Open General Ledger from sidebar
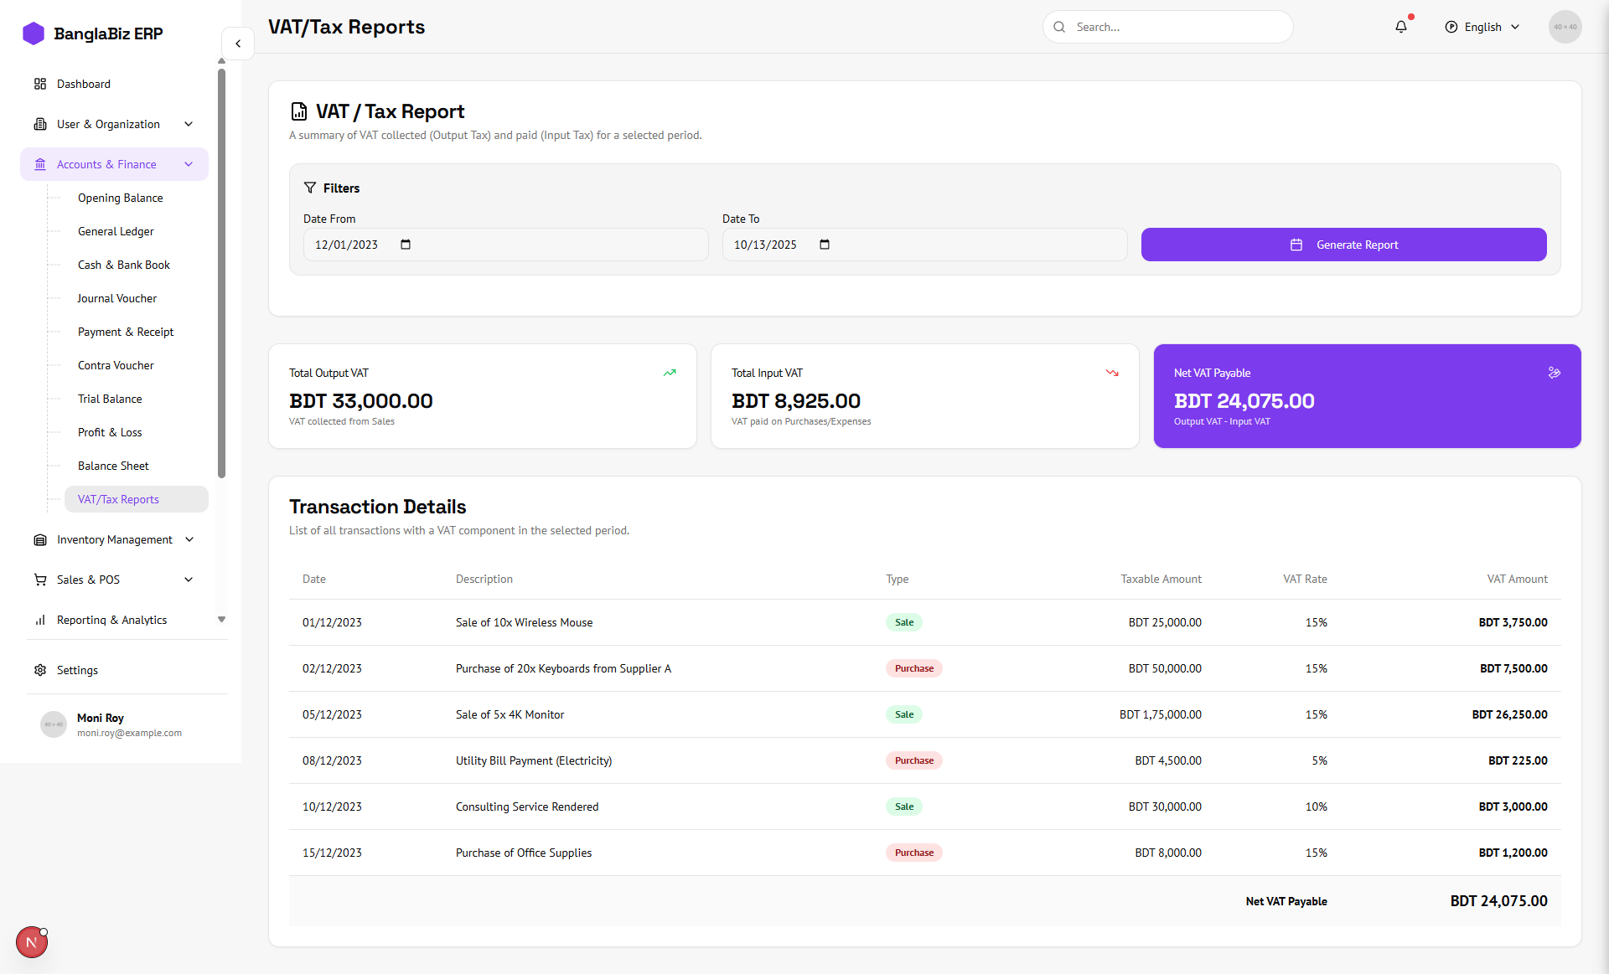 (116, 231)
